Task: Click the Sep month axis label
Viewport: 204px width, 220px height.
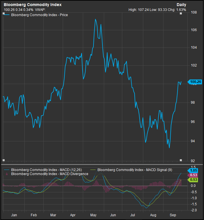Action: coord(173,215)
